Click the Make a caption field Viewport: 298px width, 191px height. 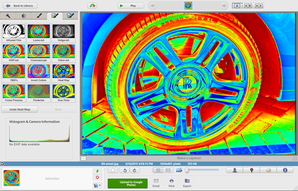click(188, 158)
